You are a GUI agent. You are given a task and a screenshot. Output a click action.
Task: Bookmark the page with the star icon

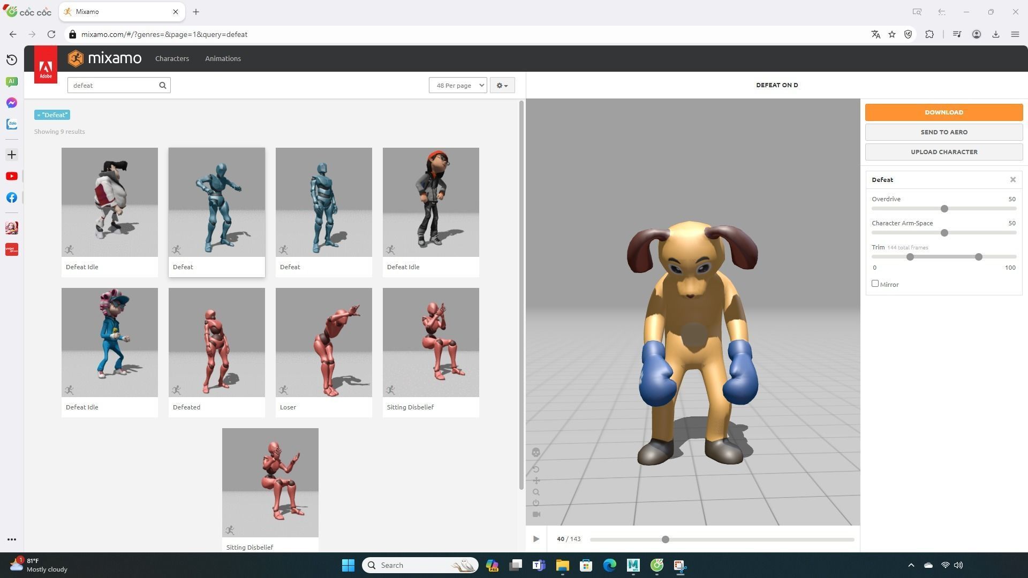click(x=892, y=34)
